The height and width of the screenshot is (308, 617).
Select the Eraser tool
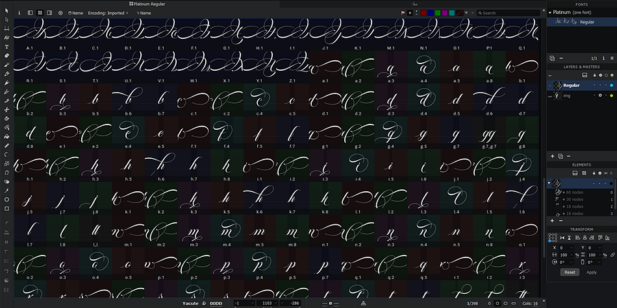pos(6,56)
